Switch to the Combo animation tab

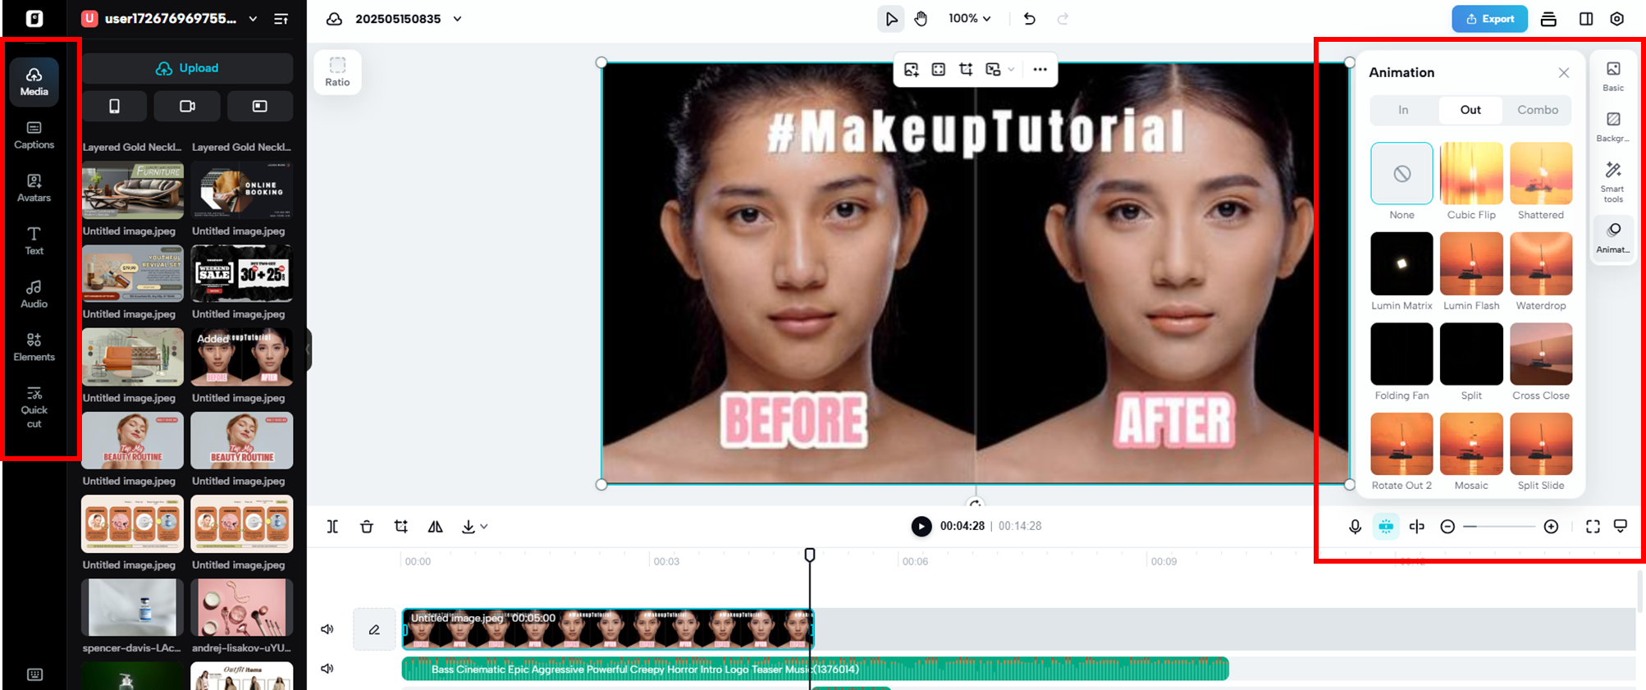pyautogui.click(x=1537, y=110)
